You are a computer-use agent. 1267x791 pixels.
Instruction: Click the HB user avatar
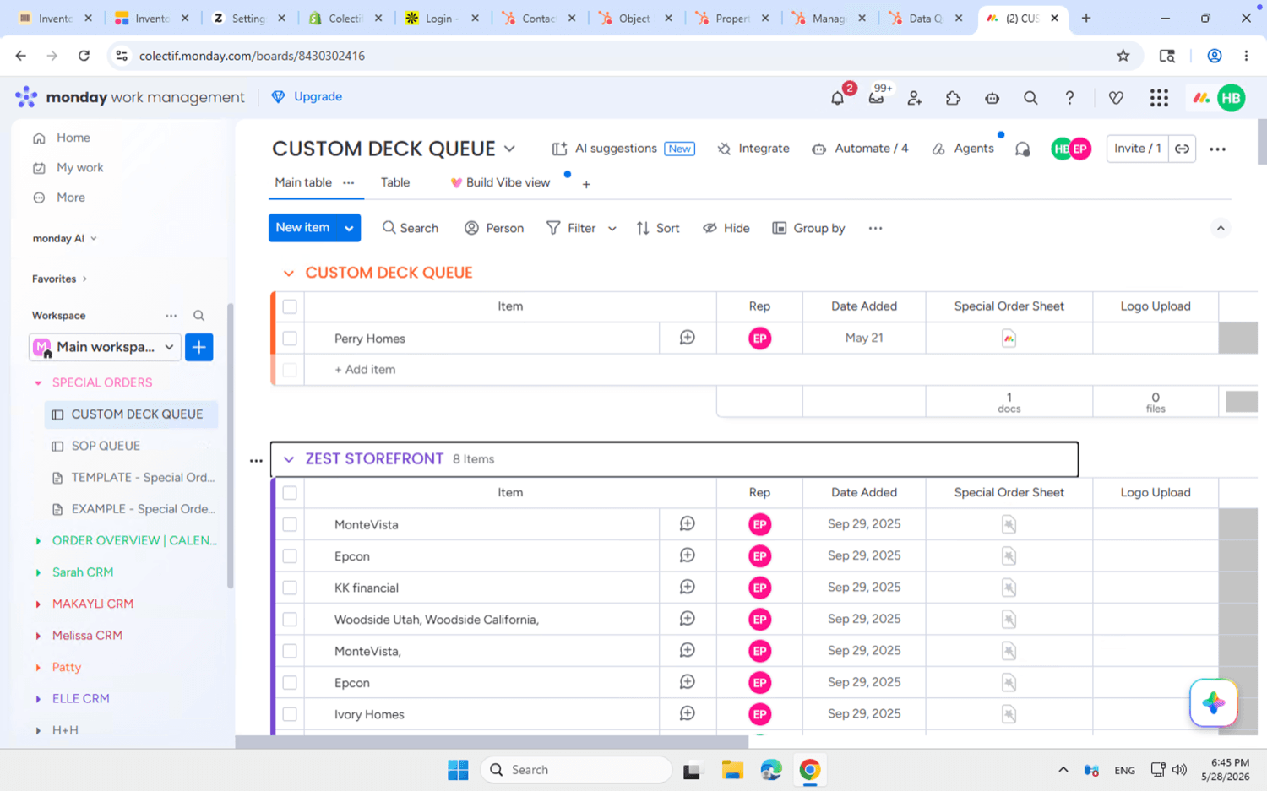pyautogui.click(x=1232, y=98)
